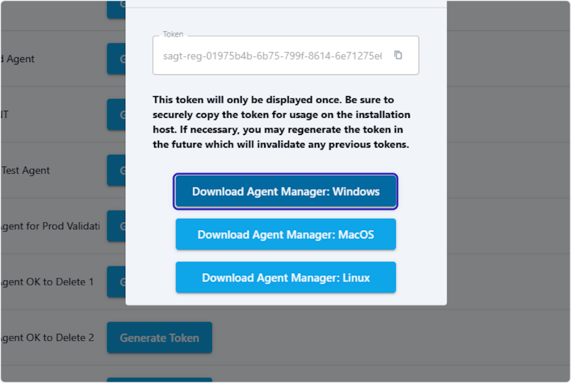
Task: Click the token warning message text
Action: coord(281,122)
